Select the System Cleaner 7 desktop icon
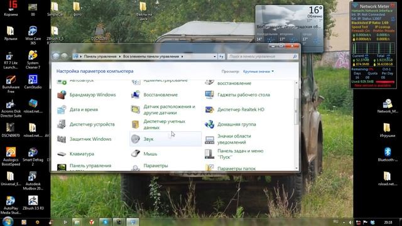This screenshot has height=226, width=402. [x=33, y=60]
